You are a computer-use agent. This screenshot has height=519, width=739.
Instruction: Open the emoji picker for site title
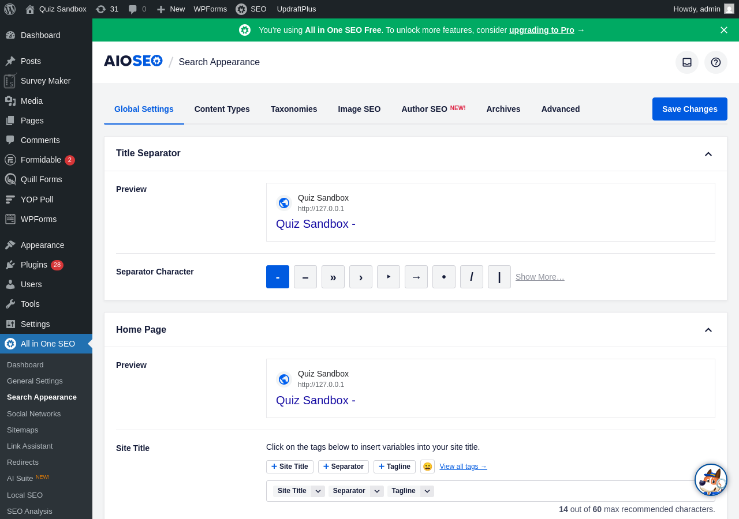point(427,467)
